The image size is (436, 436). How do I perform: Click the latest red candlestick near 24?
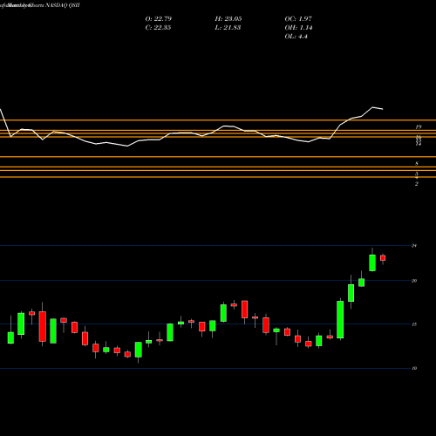point(383,258)
